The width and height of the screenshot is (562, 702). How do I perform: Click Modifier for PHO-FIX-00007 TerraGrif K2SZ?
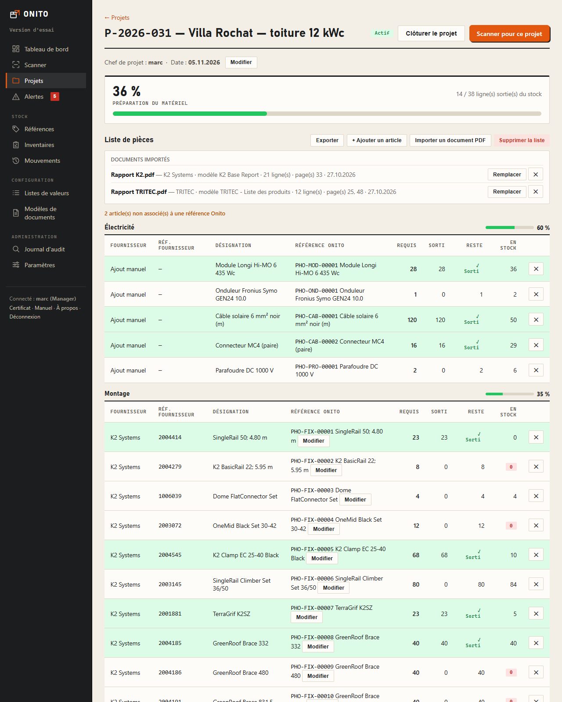[306, 617]
